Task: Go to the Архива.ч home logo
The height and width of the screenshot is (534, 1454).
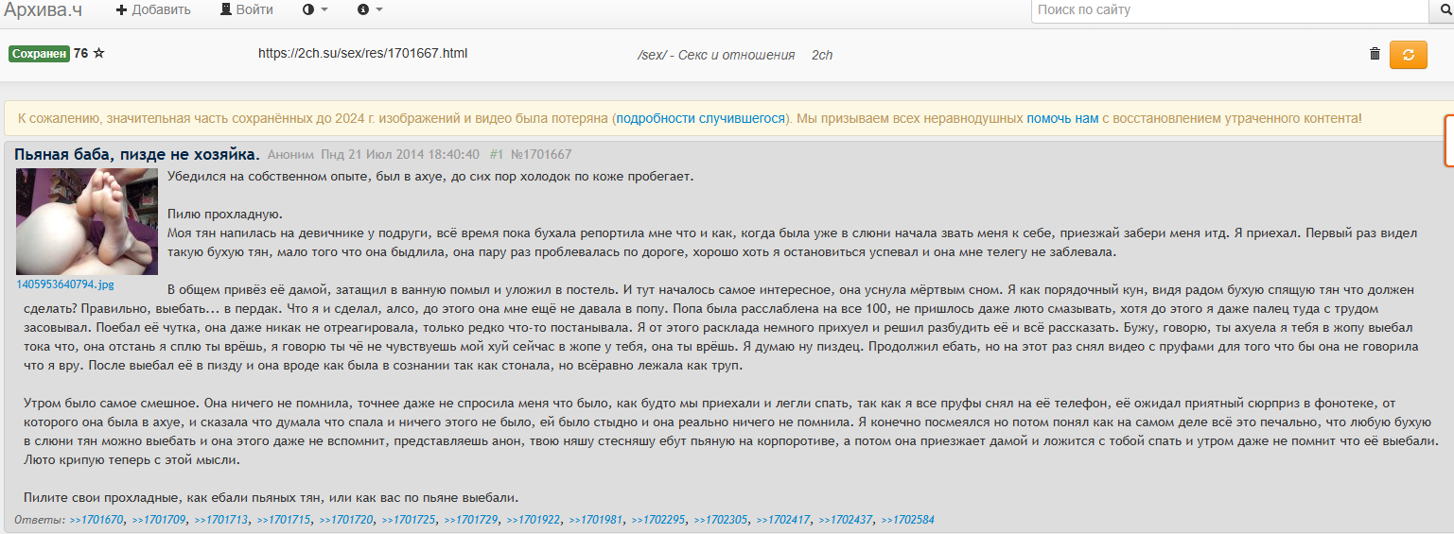Action: (x=44, y=9)
